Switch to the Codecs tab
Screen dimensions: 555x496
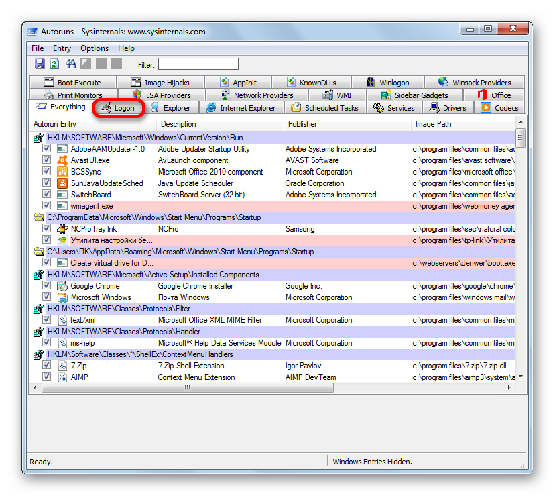[x=499, y=108]
